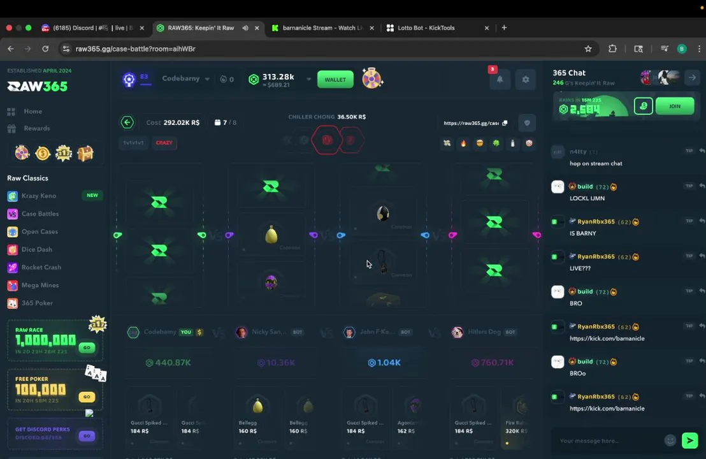
Task: Click the browser address bar
Action: 324,48
